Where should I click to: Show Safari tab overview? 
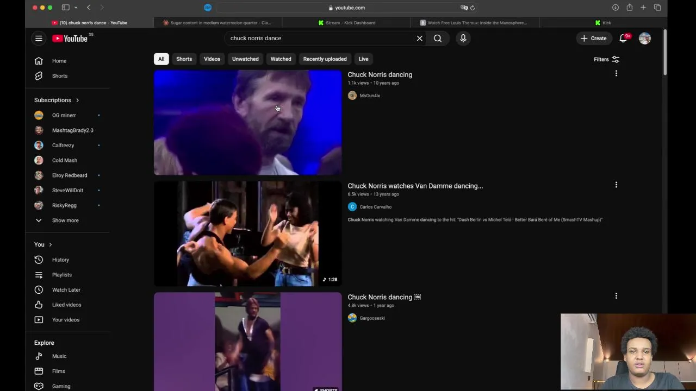(657, 8)
